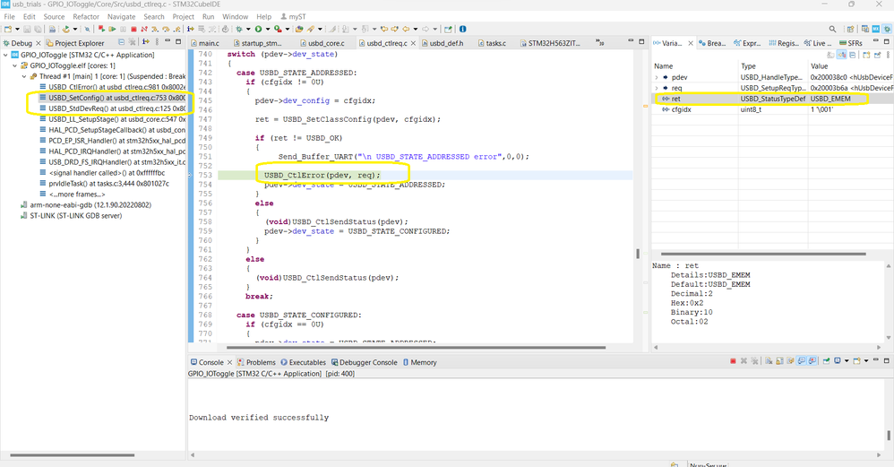Open the File menu
This screenshot has height=467, width=894.
click(10, 16)
